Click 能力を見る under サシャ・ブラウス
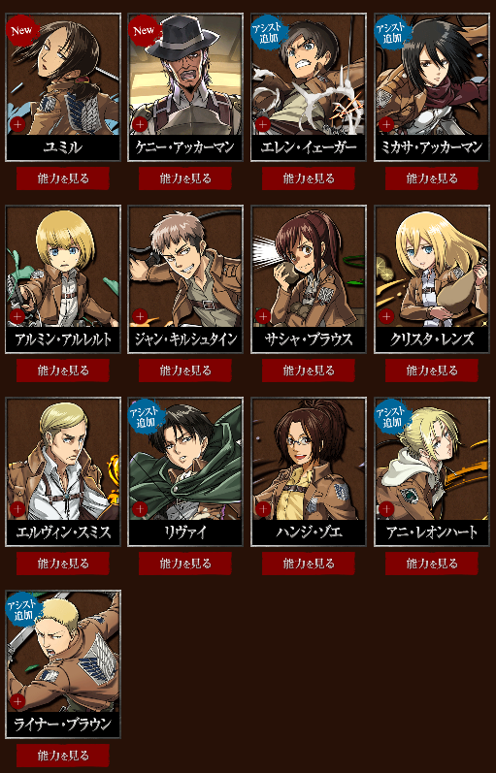The width and height of the screenshot is (496, 773). click(x=309, y=370)
